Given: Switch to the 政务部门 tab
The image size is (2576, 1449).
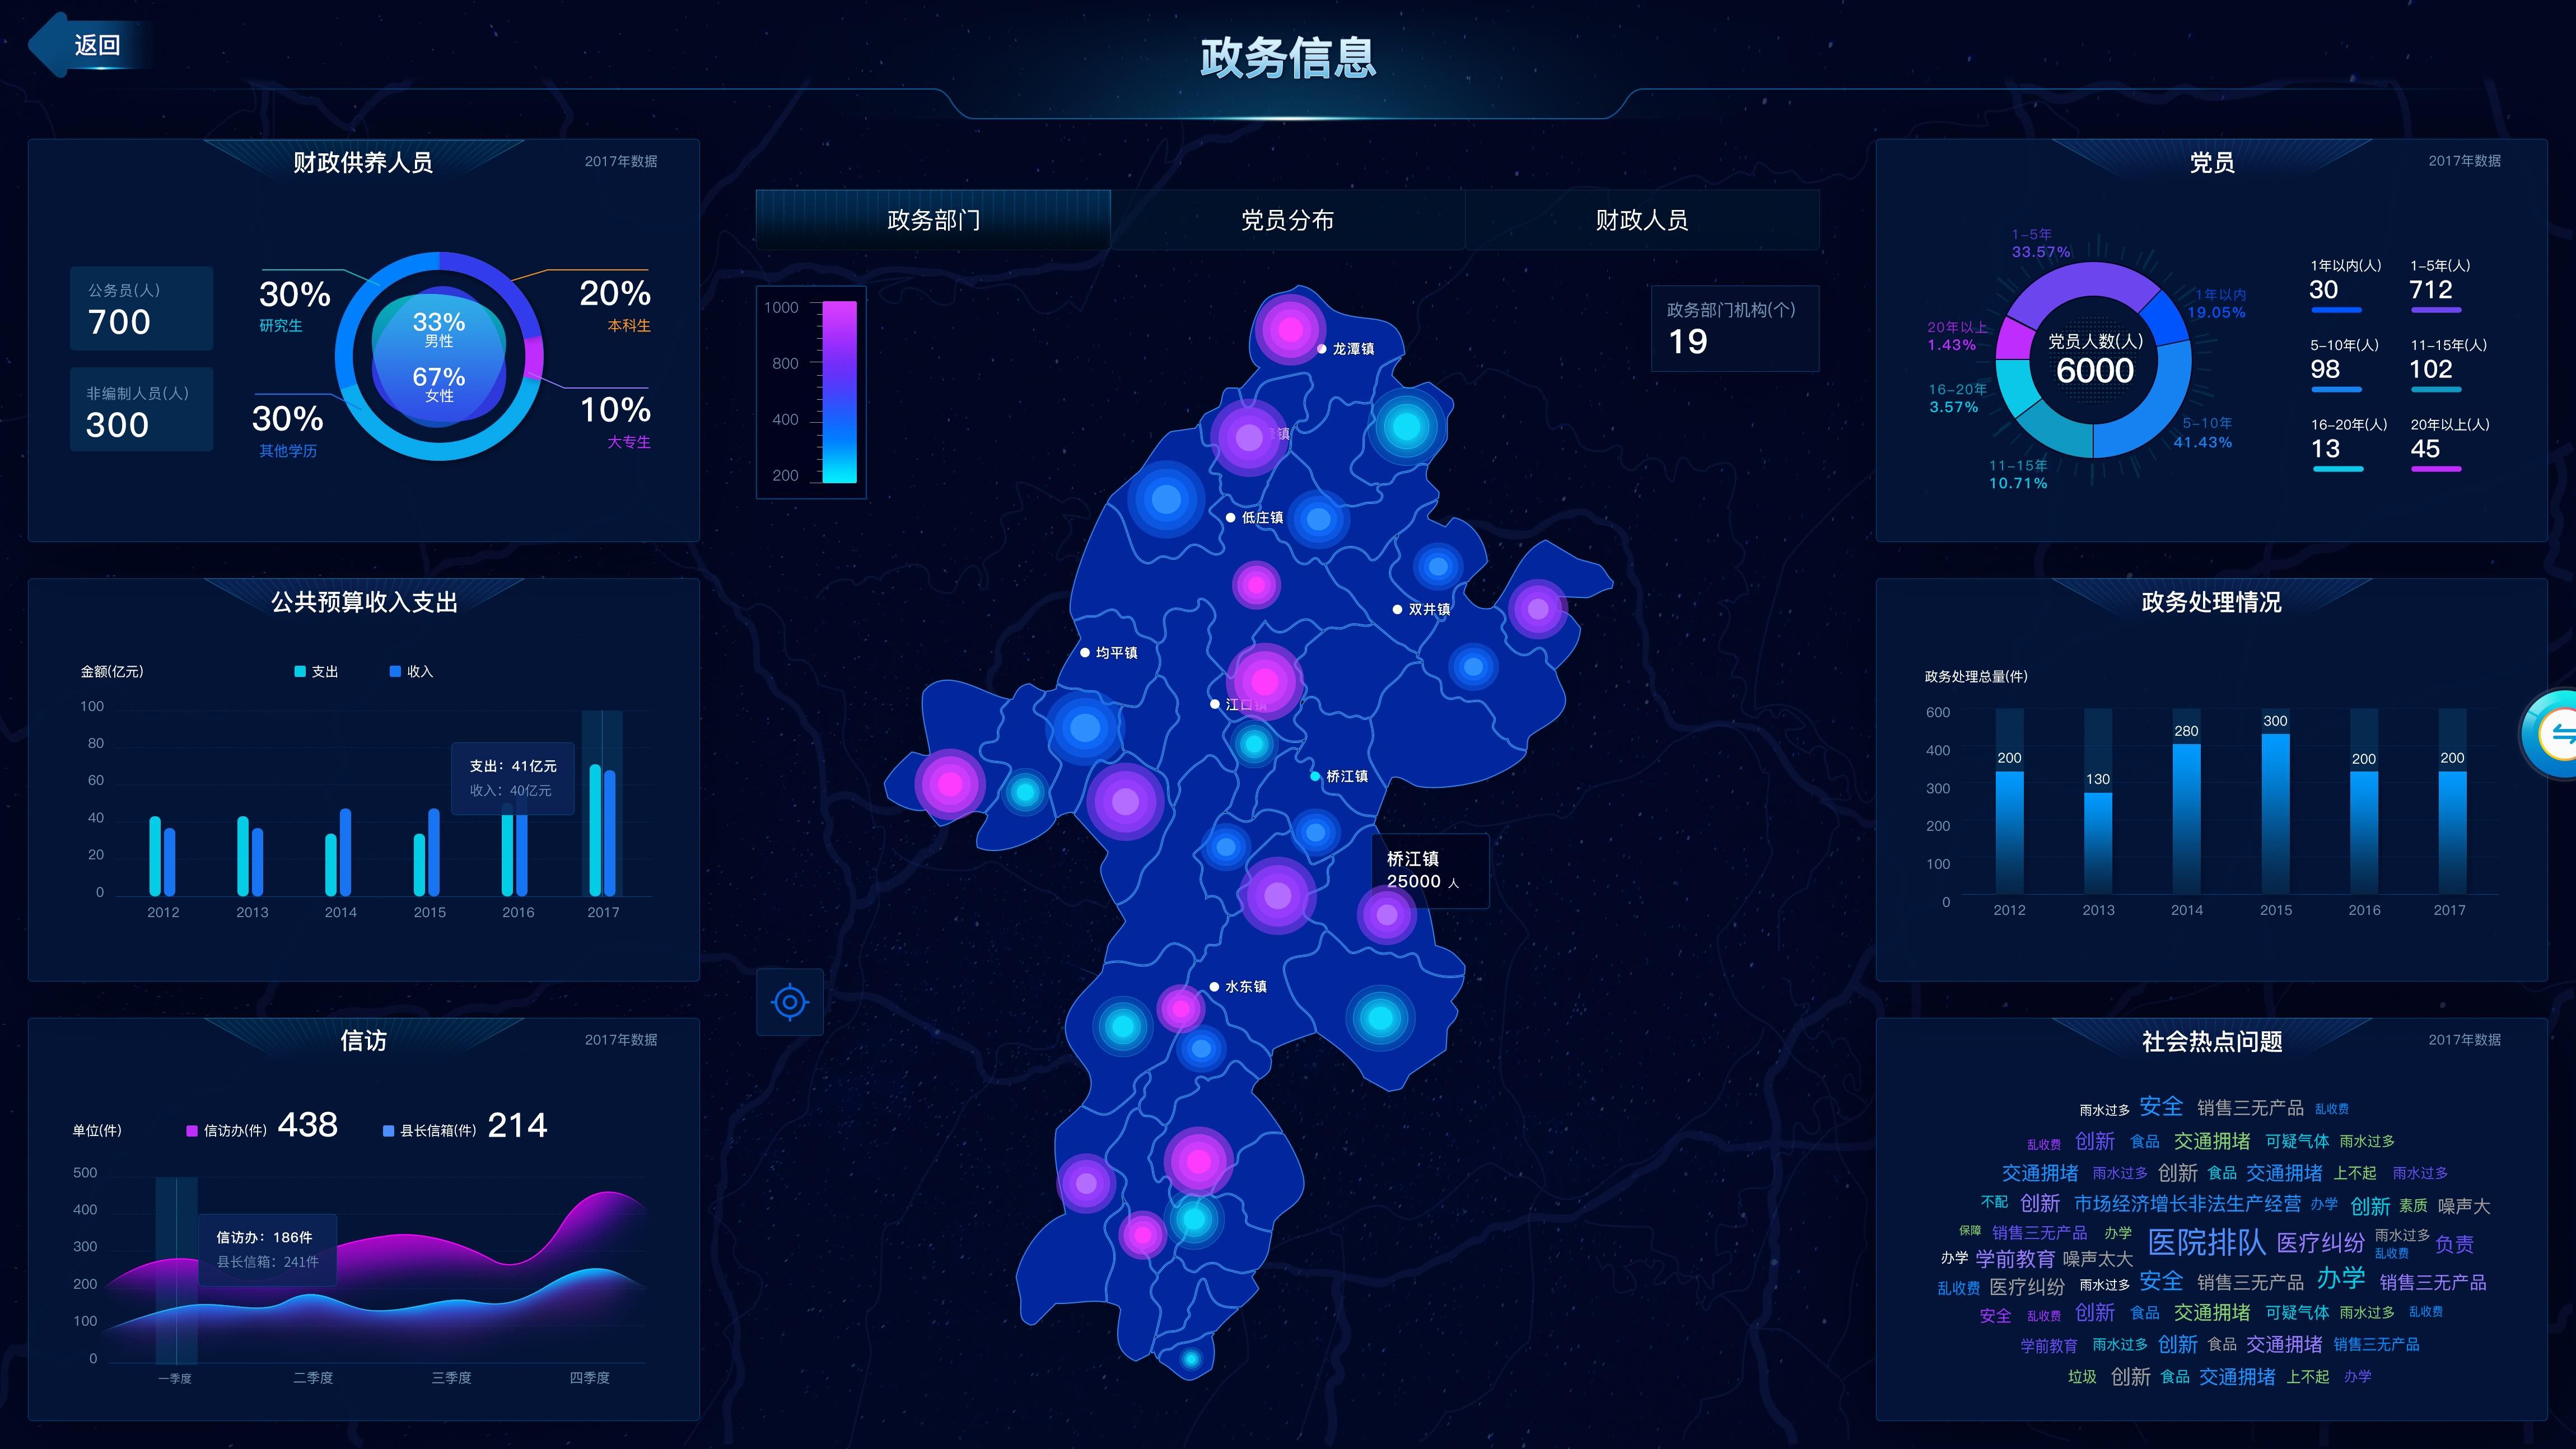Looking at the screenshot, I should click(x=933, y=220).
